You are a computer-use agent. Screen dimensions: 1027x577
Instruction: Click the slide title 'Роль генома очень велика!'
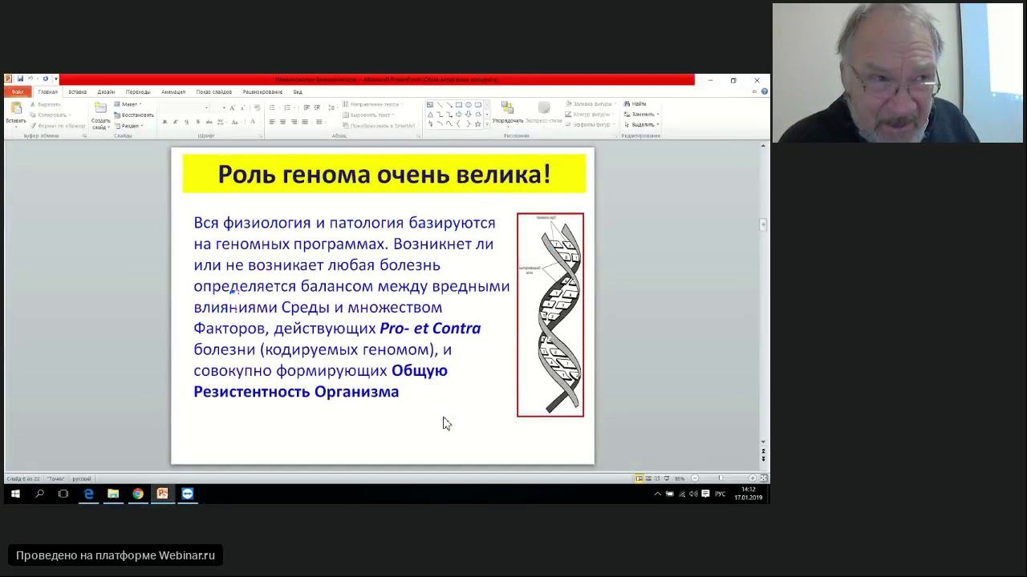pos(384,174)
